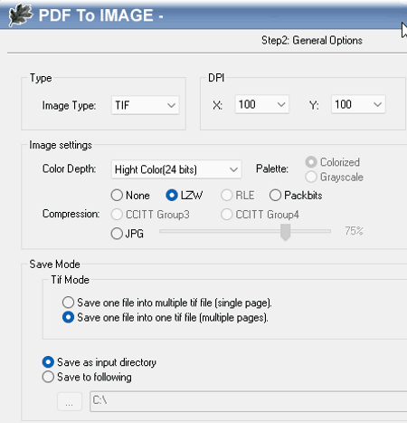Screen dimensions: 407x423
Task: Expand the DPI Y value dropdown
Action: pyautogui.click(x=358, y=104)
